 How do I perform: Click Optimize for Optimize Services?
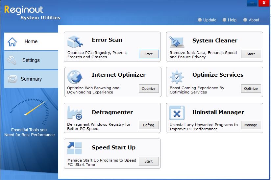pos(251,89)
